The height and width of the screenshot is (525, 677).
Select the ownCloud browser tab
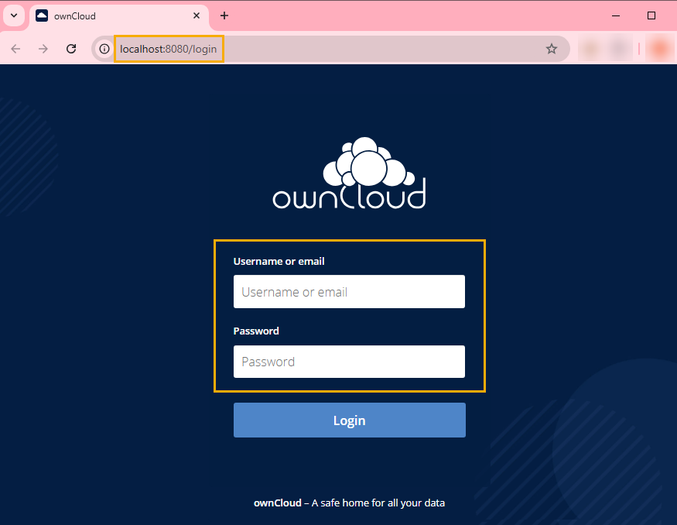point(118,16)
